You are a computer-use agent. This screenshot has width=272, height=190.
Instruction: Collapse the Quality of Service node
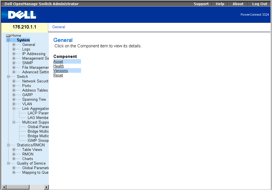[x=8, y=163]
